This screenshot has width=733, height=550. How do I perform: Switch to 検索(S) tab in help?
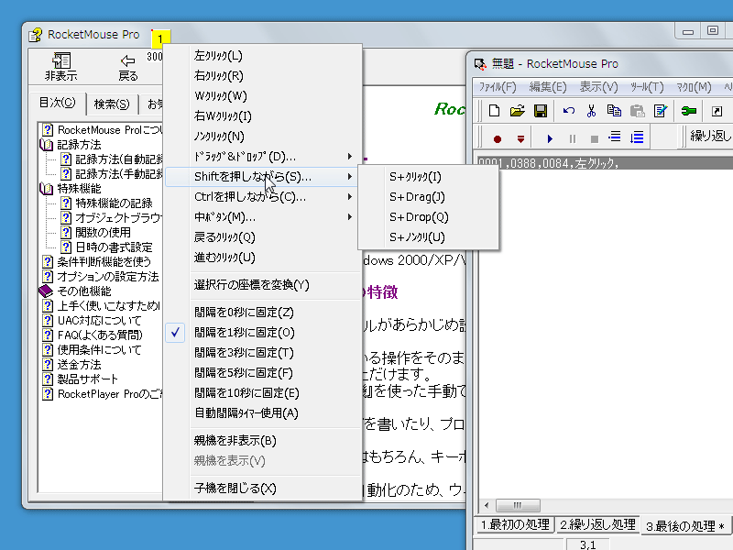pos(112,104)
